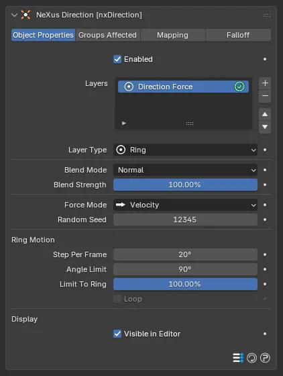This screenshot has width=283, height=376.
Task: Toggle the Loop checkbox
Action: (117, 299)
